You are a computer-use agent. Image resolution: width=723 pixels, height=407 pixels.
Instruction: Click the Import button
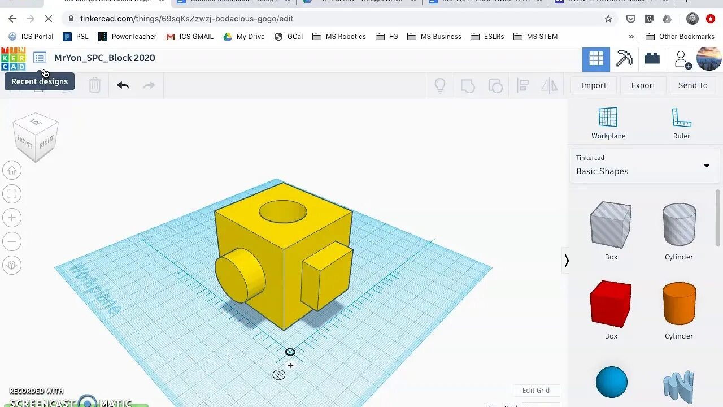[594, 85]
